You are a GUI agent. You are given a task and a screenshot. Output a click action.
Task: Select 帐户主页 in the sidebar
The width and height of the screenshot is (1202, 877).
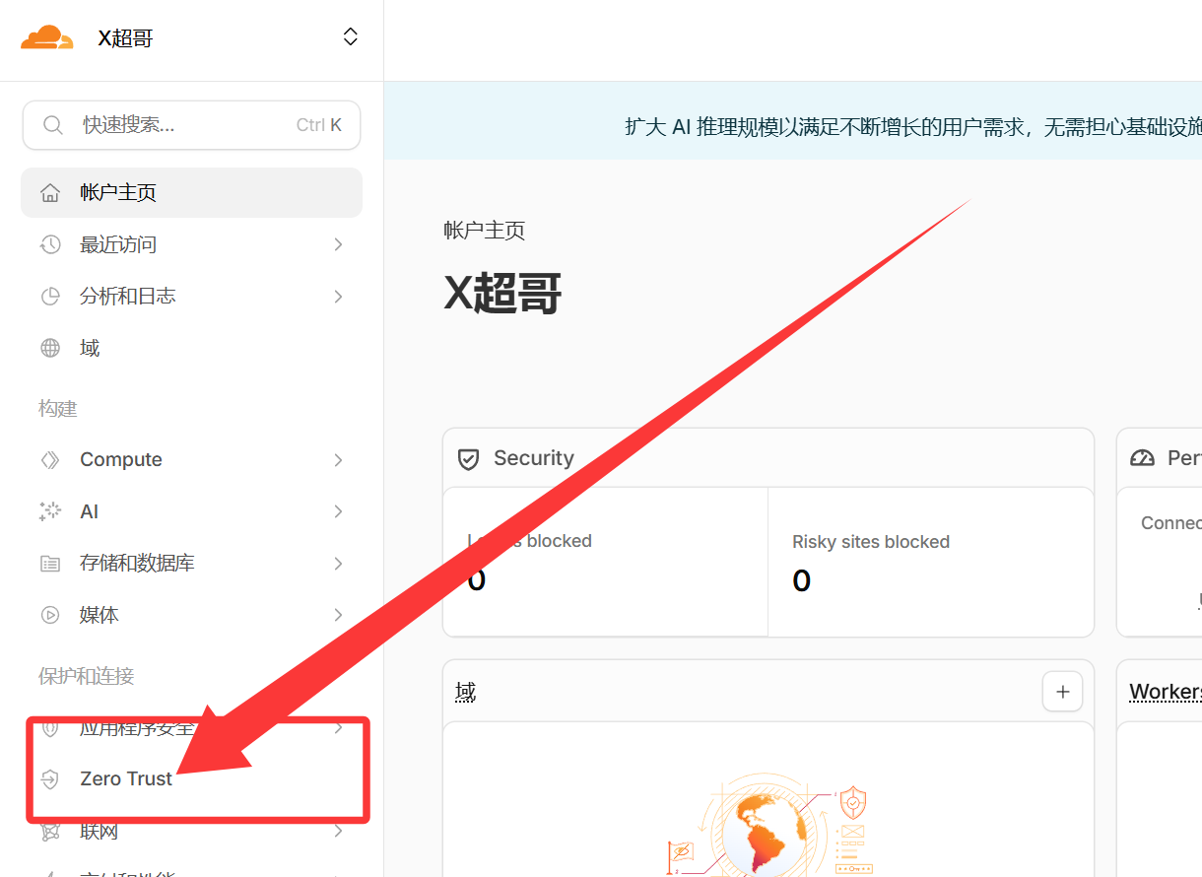(x=118, y=193)
